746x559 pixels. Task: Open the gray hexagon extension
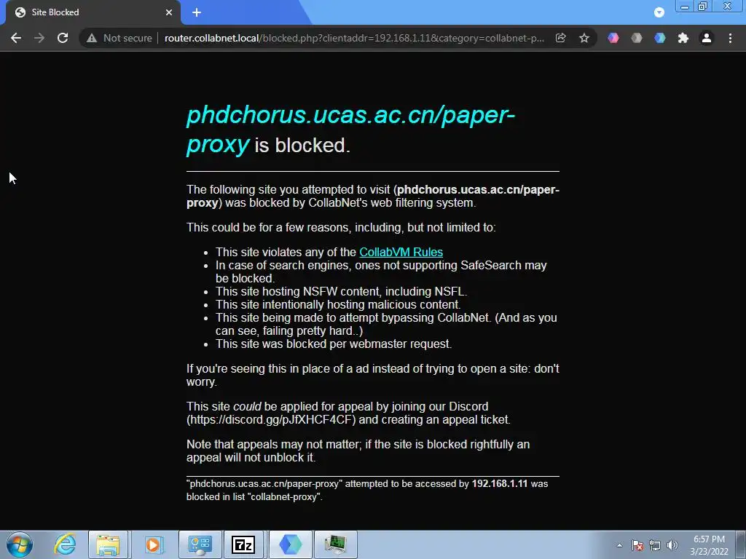[x=637, y=38]
